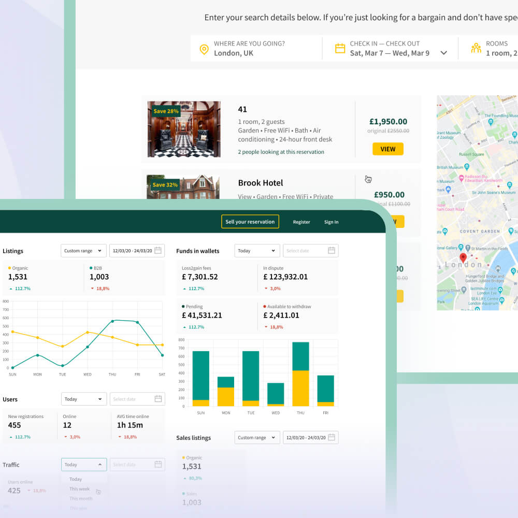Click Pending value £ 41,531.21
The width and height of the screenshot is (518, 518).
(x=202, y=315)
